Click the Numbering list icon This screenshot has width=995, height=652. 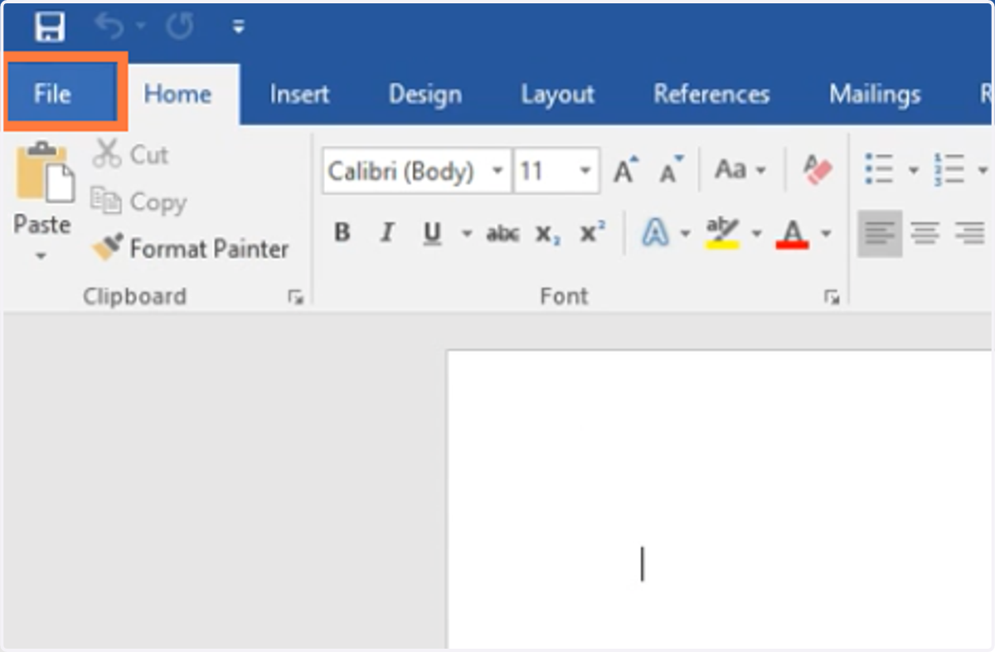click(x=949, y=169)
